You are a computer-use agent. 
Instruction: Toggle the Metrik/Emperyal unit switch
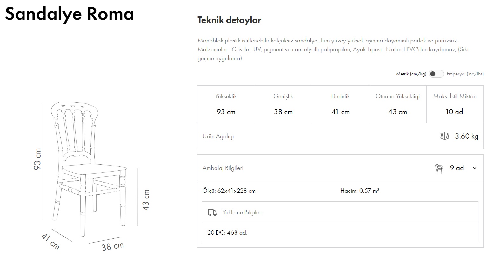[436, 74]
